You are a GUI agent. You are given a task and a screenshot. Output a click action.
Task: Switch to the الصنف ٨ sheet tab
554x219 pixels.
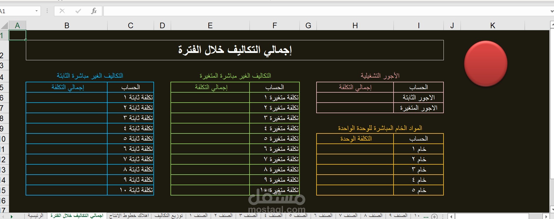tap(374, 216)
